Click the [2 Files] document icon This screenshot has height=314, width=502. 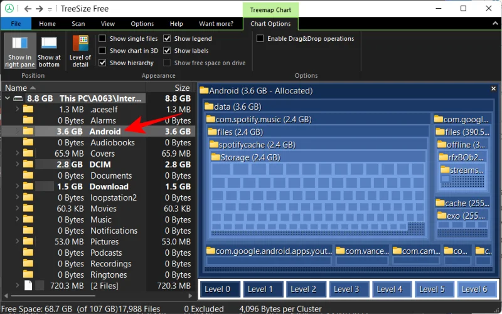coord(28,286)
